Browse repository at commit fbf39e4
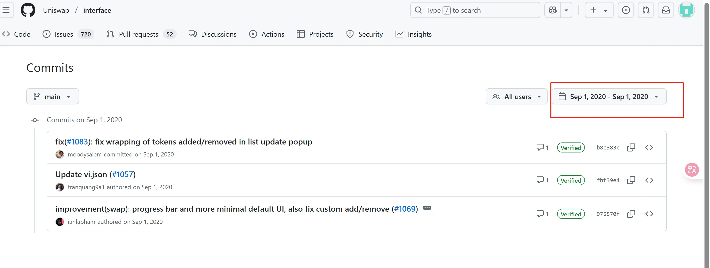Viewport: 710px width, 268px height. tap(649, 180)
